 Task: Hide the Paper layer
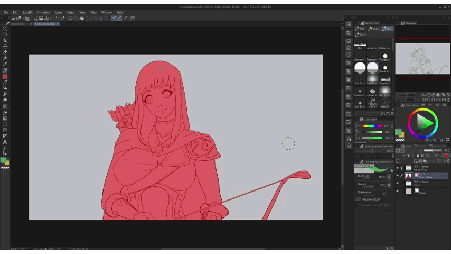(398, 191)
